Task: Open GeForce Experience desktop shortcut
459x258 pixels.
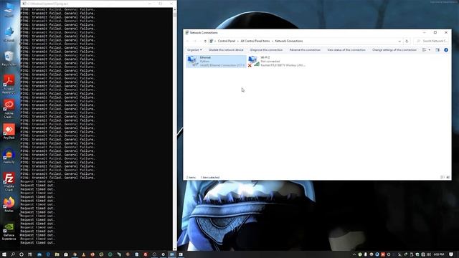Action: point(9,231)
